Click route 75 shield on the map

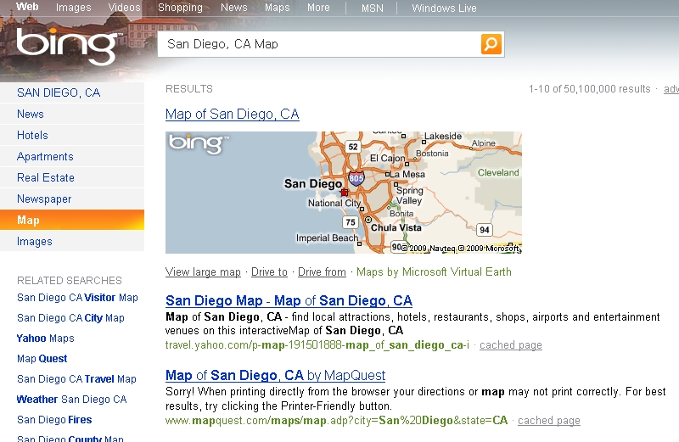click(351, 222)
